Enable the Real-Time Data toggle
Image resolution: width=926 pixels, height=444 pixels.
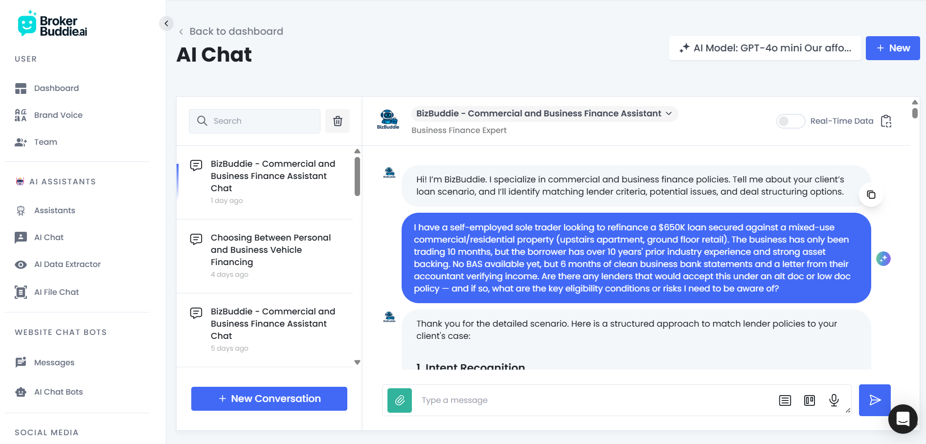[790, 121]
